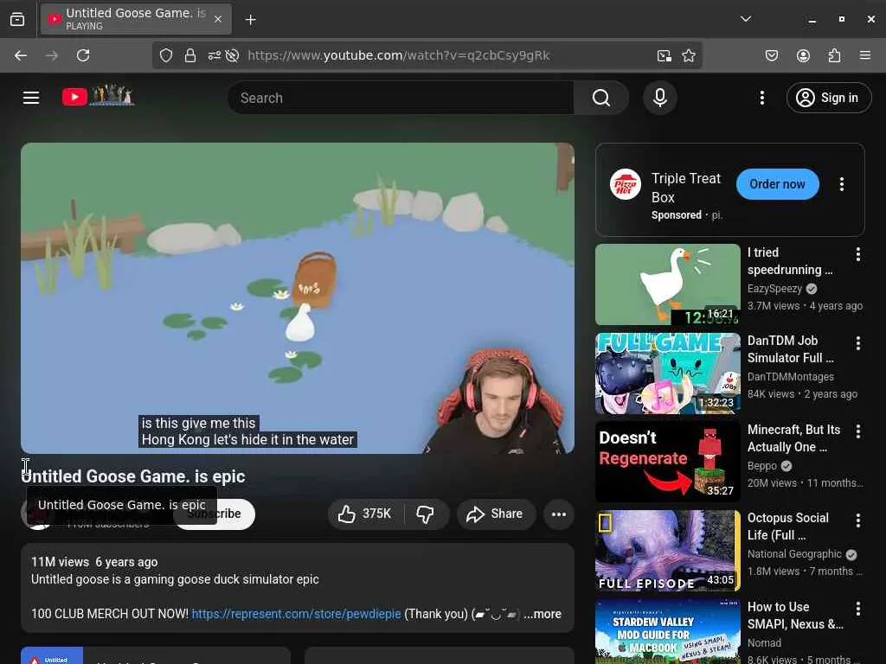Open Firefox View recent browsing icon
Viewport: 886px width, 664px height.
[x=17, y=19]
